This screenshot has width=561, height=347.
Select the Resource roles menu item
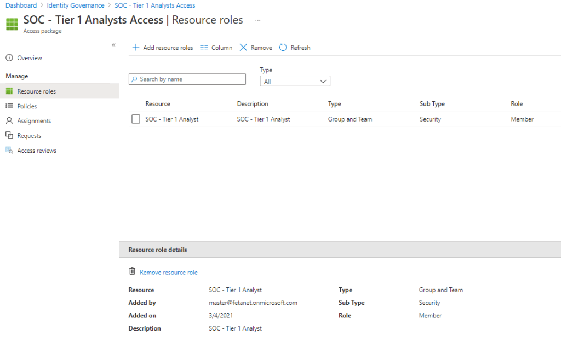pos(36,91)
